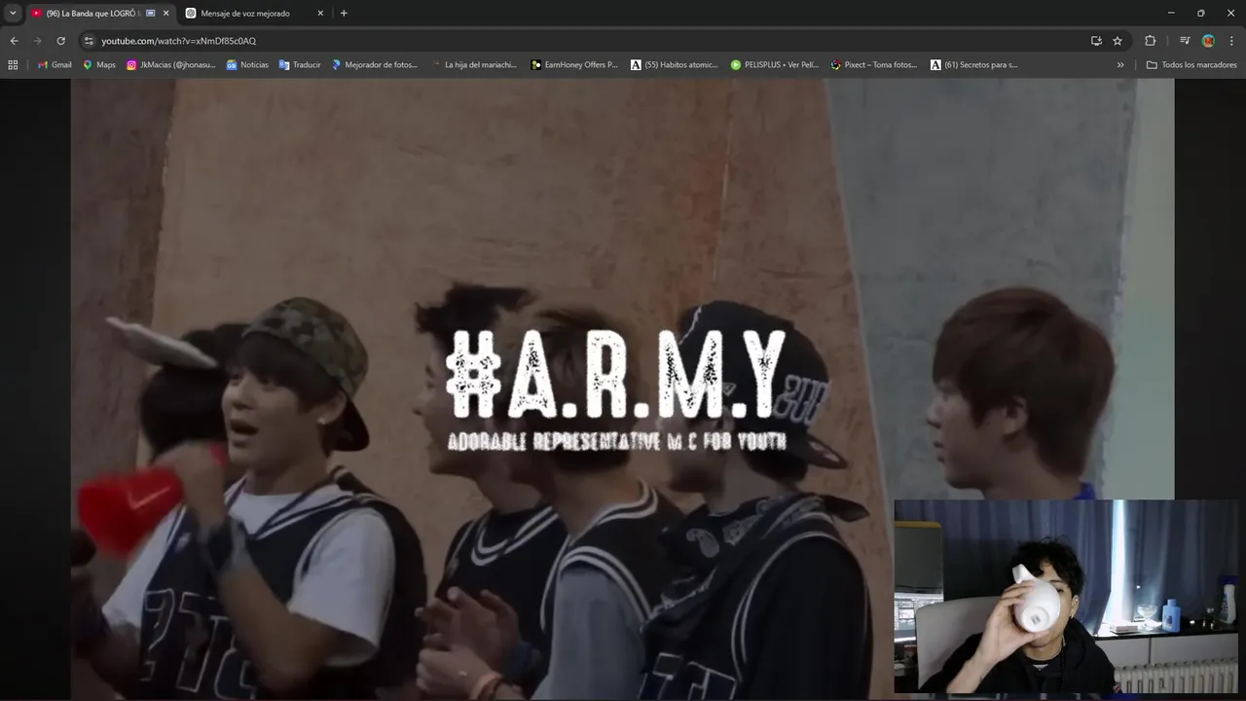Open the Noticias bookmark

[247, 65]
